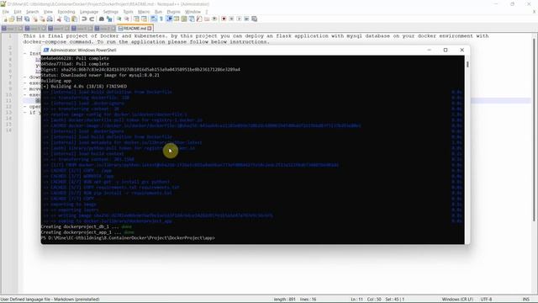Click Run macro multiple times icon

point(246,19)
